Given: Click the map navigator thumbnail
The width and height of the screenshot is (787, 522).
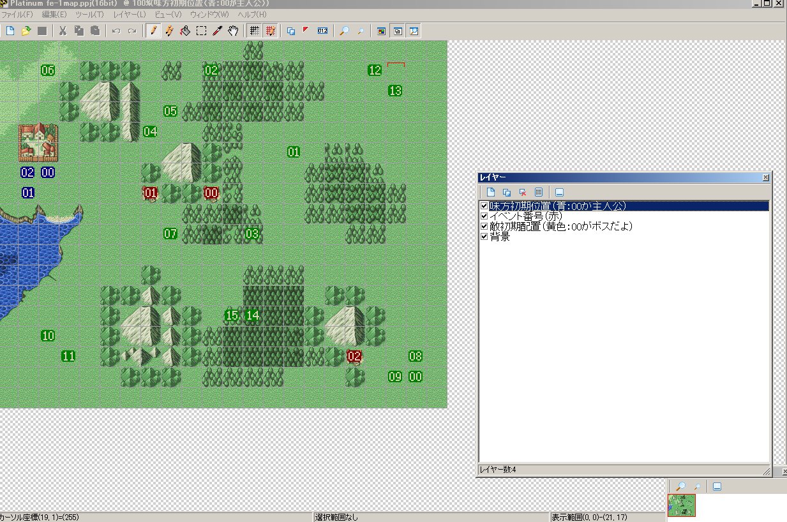Looking at the screenshot, I should tap(681, 505).
